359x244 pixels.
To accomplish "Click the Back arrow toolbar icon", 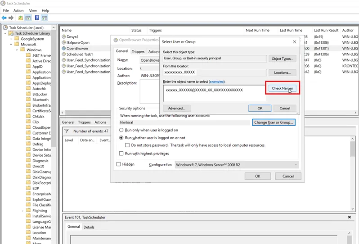I will coord(4,18).
